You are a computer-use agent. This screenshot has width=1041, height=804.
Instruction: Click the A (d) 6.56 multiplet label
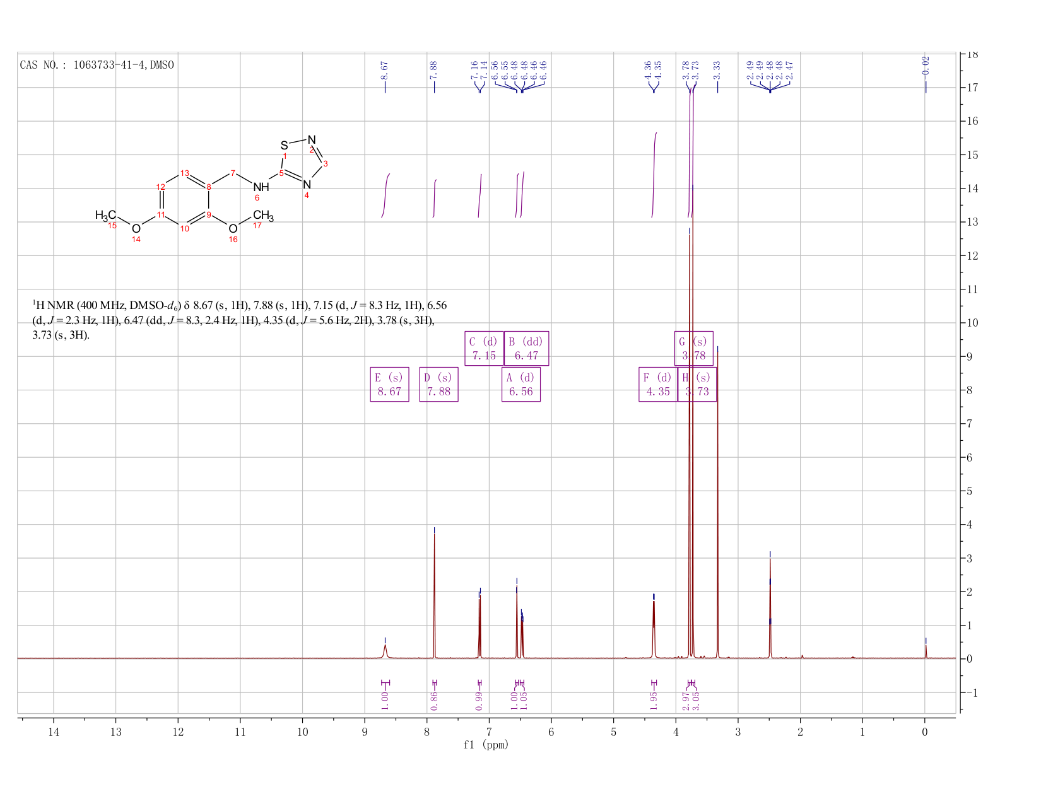[x=521, y=385]
